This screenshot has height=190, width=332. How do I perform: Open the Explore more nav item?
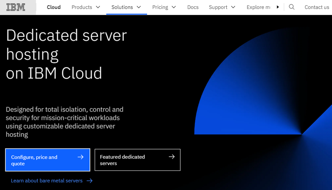(259, 7)
